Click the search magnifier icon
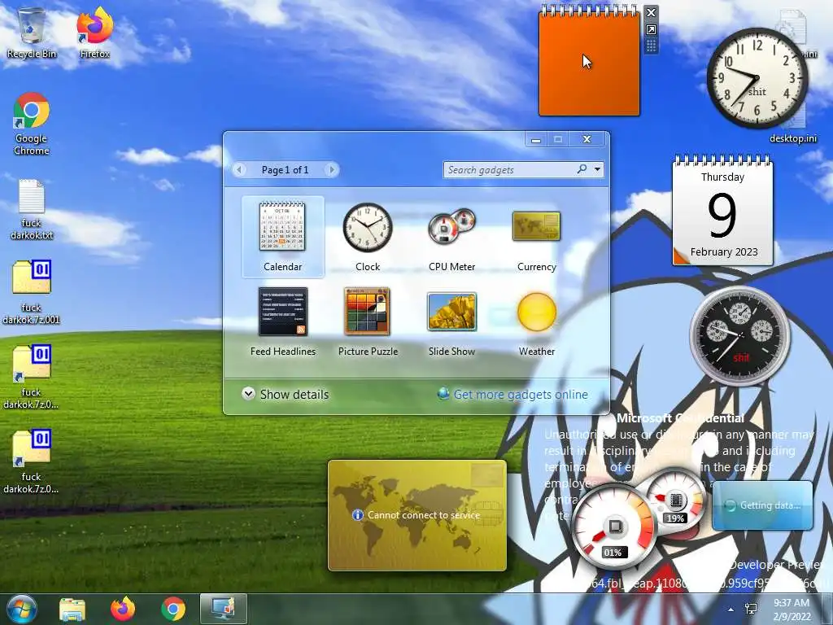The width and height of the screenshot is (833, 625). [582, 169]
